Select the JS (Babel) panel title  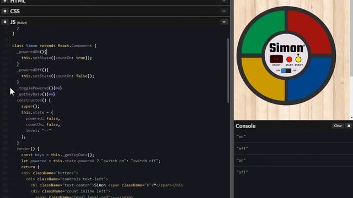click(x=19, y=22)
